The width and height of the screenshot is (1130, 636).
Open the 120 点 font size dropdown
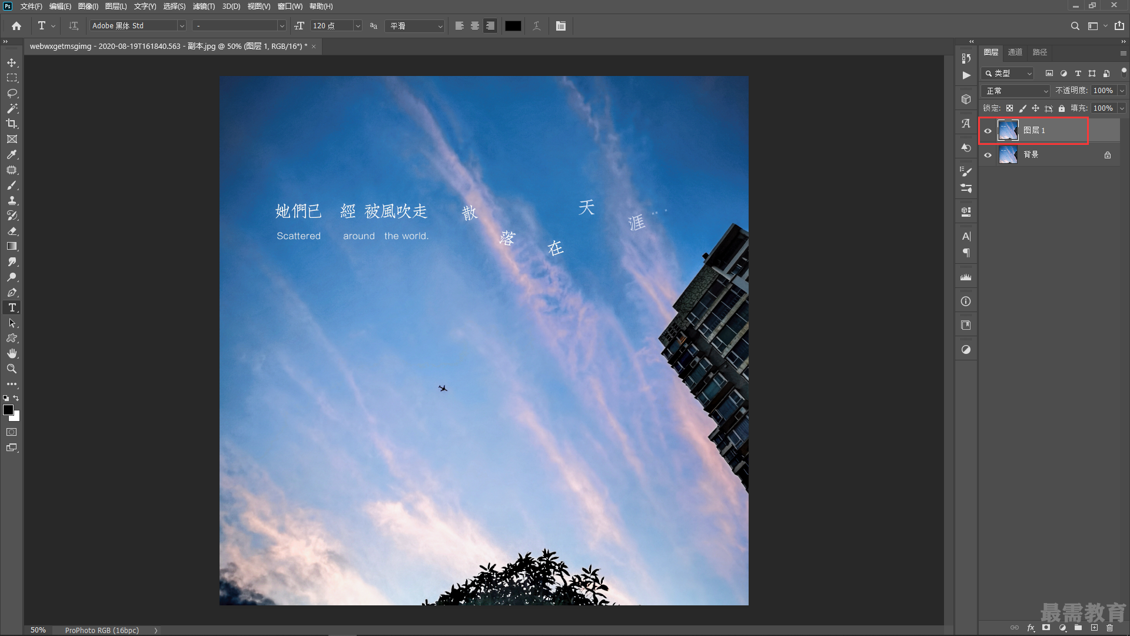tap(357, 26)
